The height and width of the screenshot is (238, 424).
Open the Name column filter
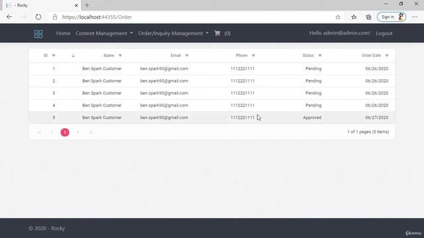tap(121, 56)
